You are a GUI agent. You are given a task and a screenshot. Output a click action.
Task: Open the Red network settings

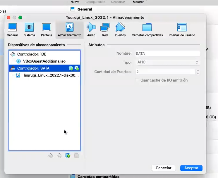pos(105,30)
